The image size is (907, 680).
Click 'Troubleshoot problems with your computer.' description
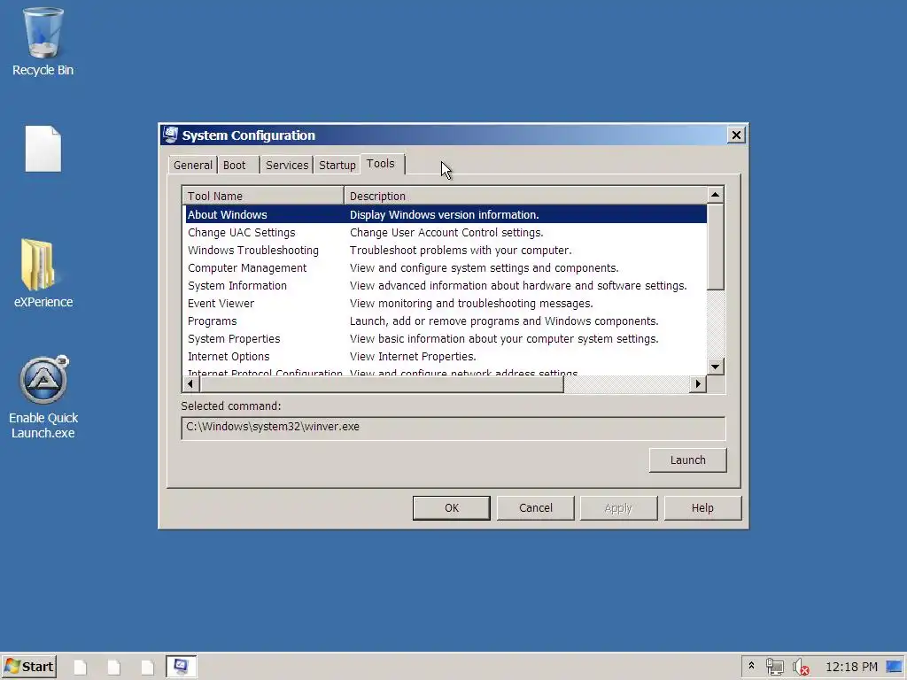click(461, 251)
